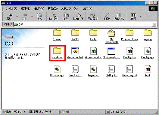The image size is (159, 115).
Task: Click the 表示 (Views) toolbar button
Action: click(x=133, y=17)
